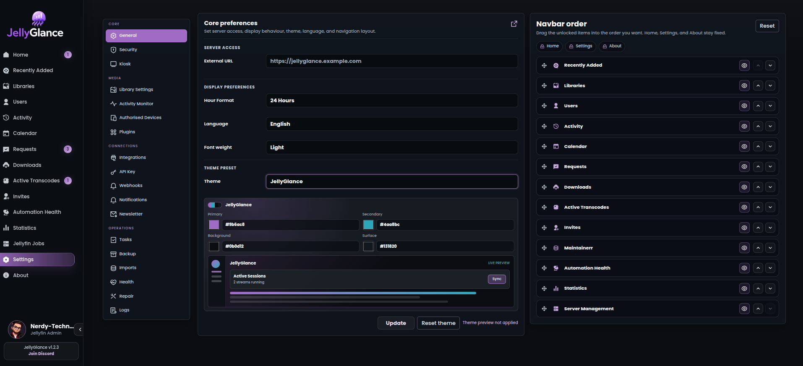Viewport: 803px width, 366px height.
Task: Move Libraries up with the up arrow
Action: tap(758, 86)
